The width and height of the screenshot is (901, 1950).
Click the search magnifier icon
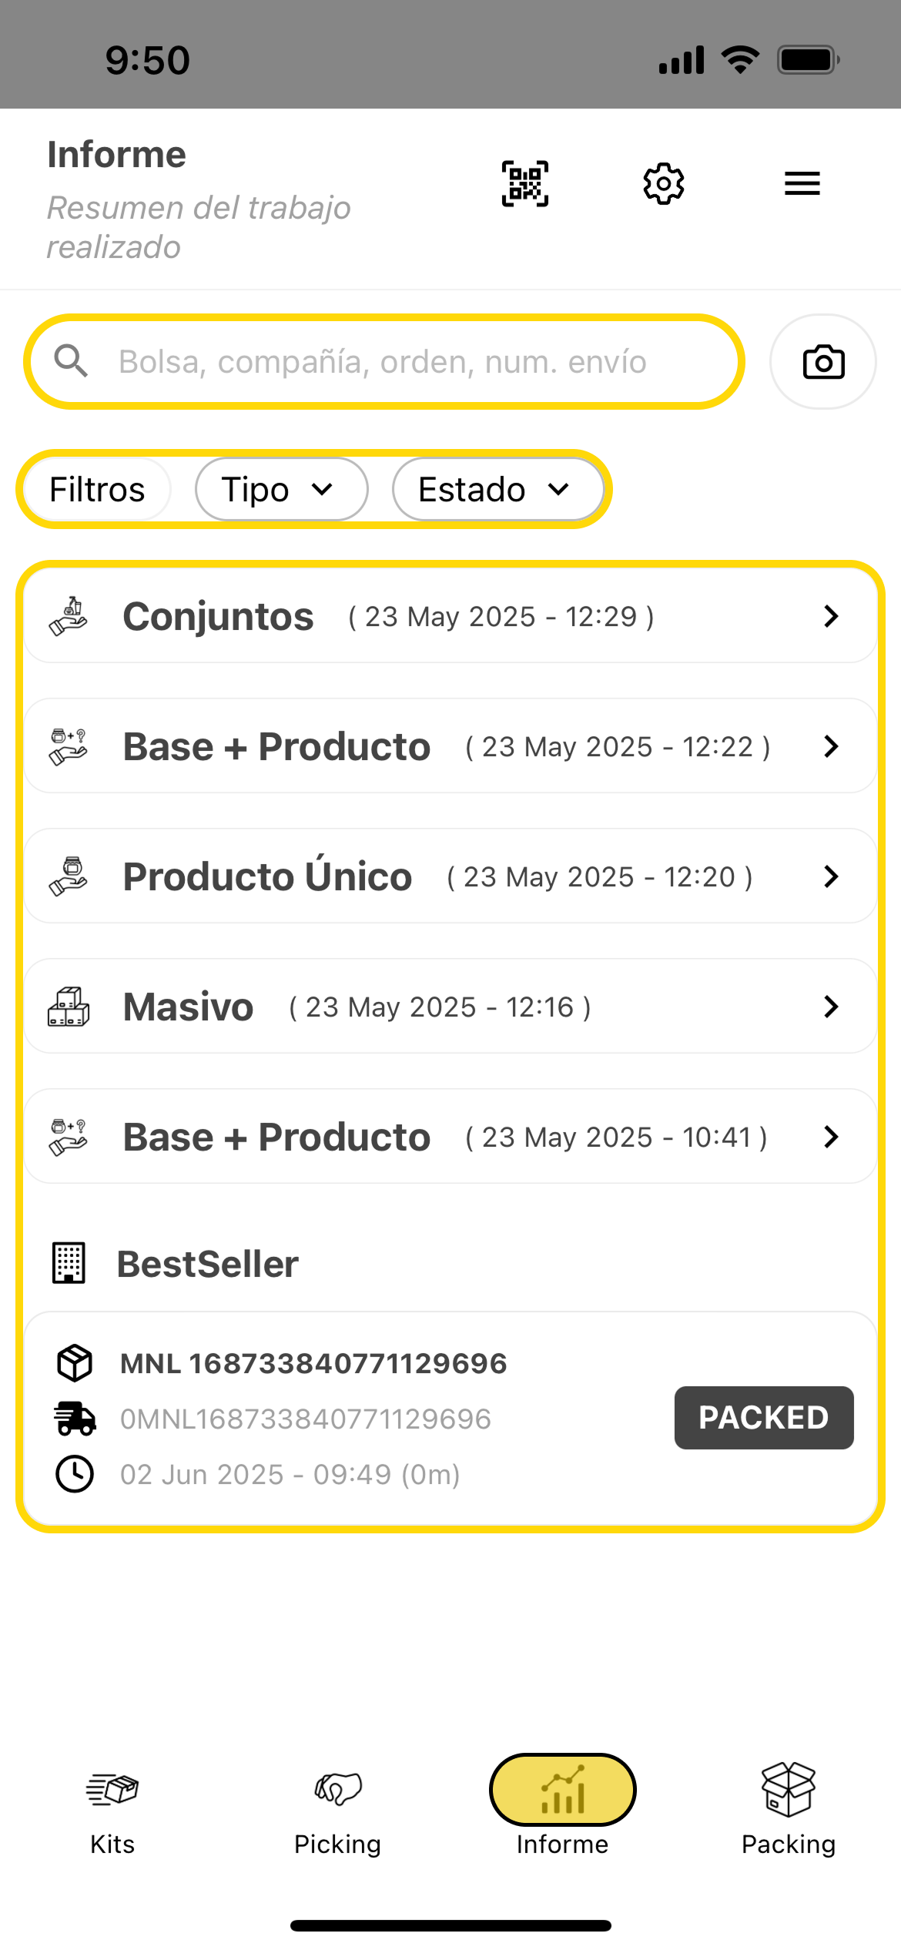(x=71, y=361)
